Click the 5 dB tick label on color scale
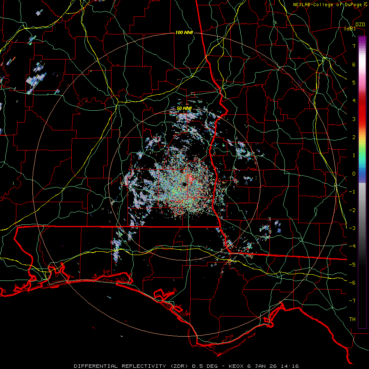This screenshot has height=369, width=369. coord(354,82)
